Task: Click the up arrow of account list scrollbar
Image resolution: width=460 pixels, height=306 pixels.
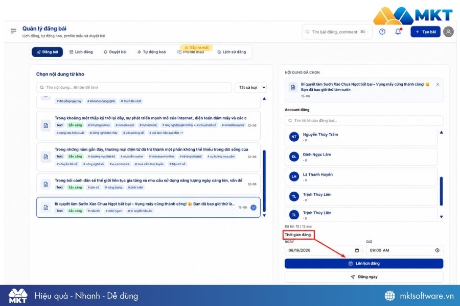Action: pyautogui.click(x=441, y=133)
